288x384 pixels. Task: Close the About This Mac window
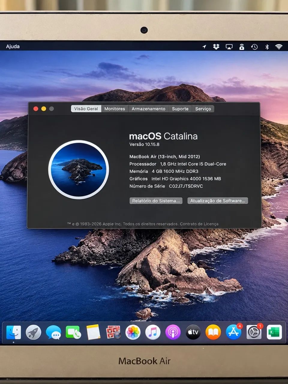36,109
